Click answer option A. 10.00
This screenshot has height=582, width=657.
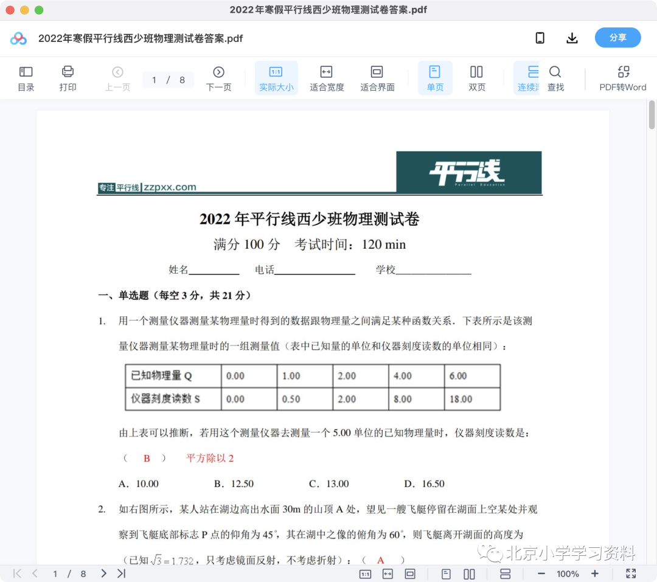tap(139, 483)
